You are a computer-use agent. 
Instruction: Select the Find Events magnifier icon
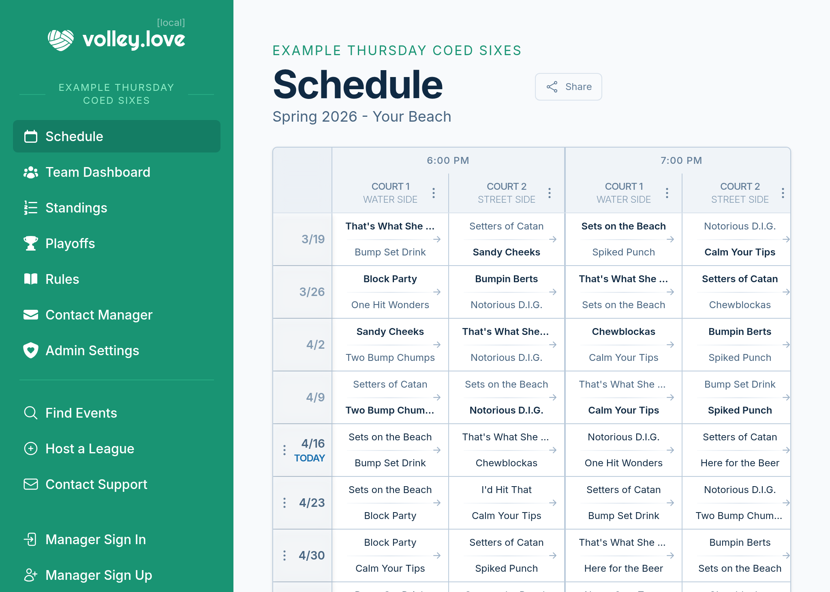coord(31,413)
